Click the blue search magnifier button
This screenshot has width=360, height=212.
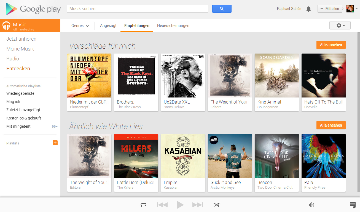(x=222, y=9)
